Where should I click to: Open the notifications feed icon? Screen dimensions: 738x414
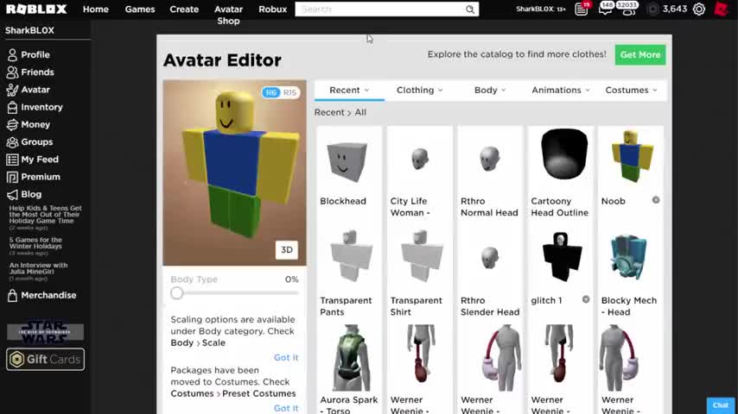582,9
